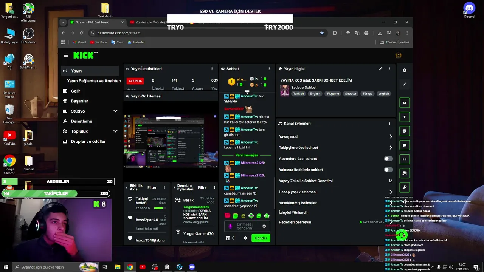
Task: Open Droplar ve ödüller in sidebar
Action: pyautogui.click(x=91, y=141)
